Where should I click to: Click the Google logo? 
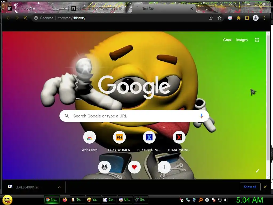point(134,87)
